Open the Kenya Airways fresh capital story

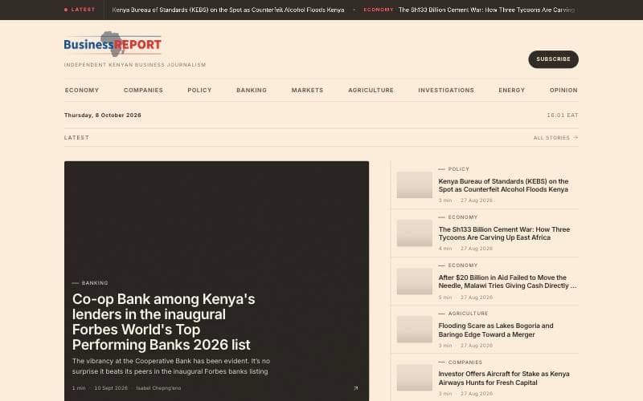[x=504, y=378]
